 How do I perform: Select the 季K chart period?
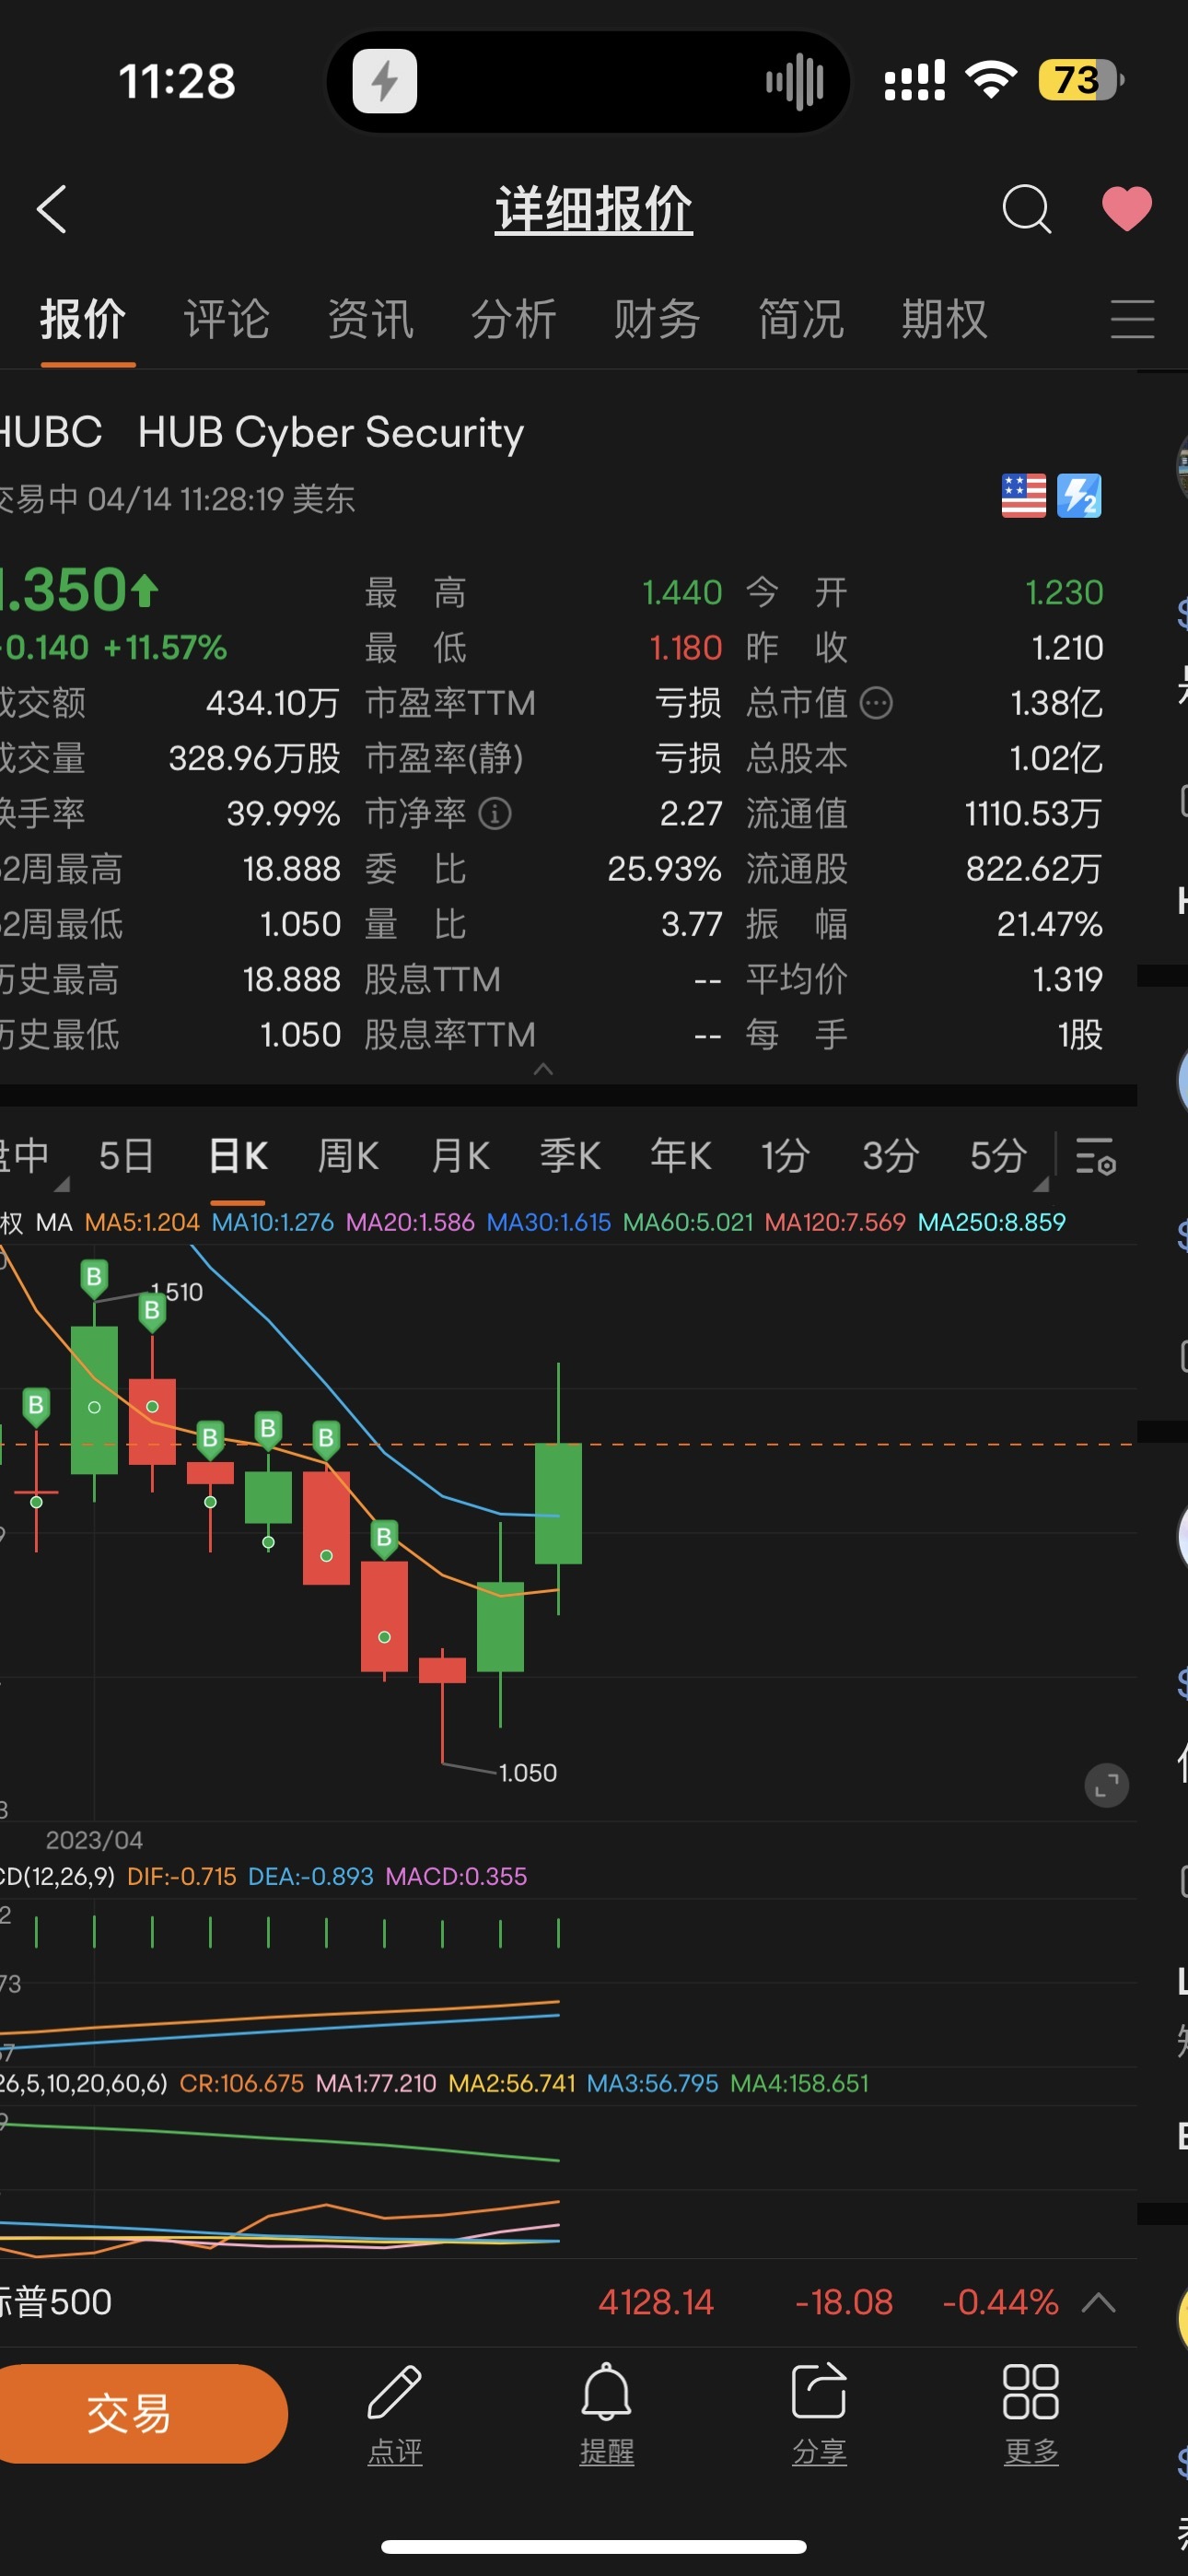coord(570,1156)
